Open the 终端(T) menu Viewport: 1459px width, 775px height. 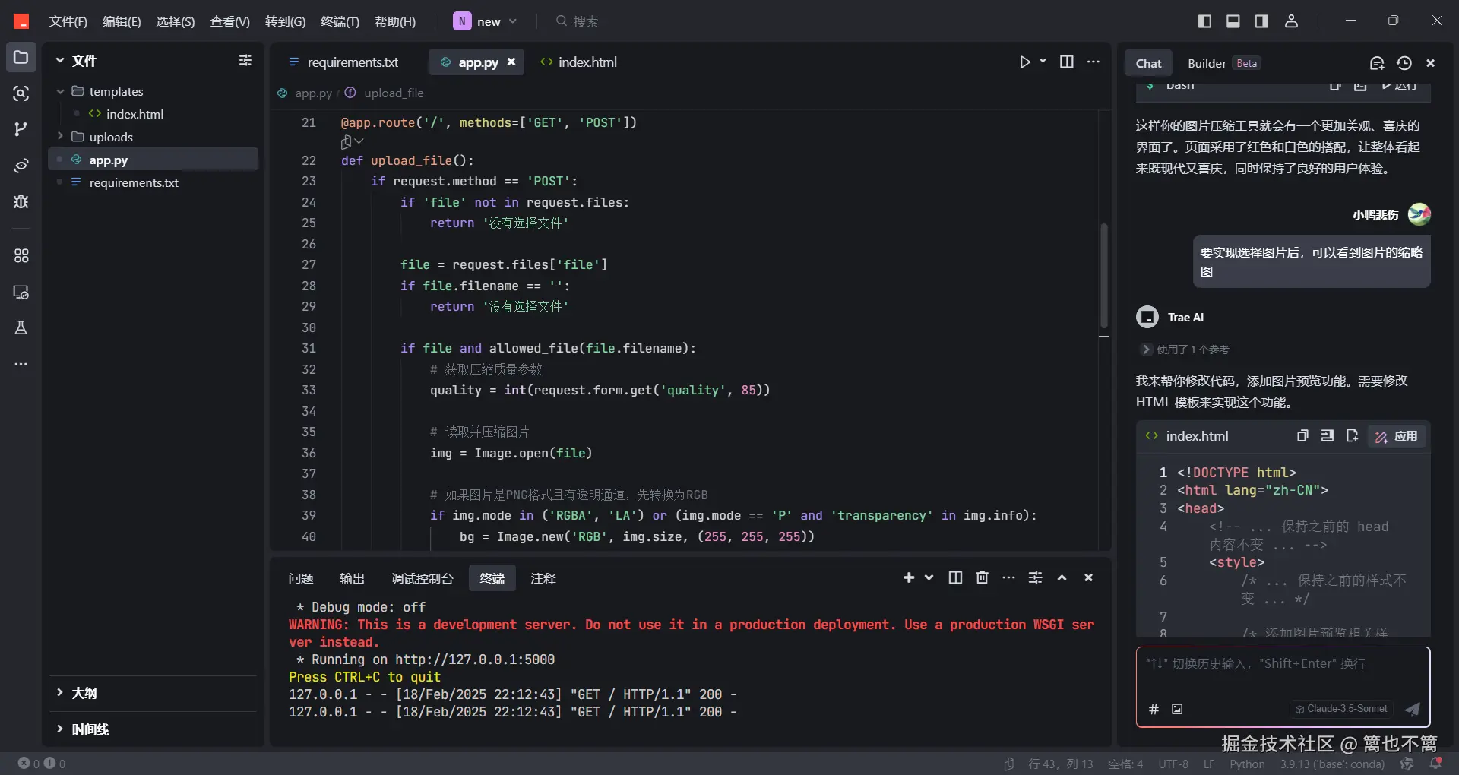click(x=340, y=21)
